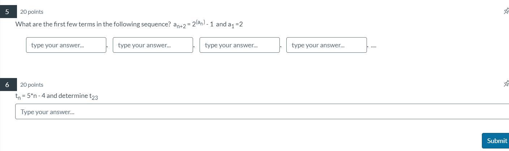
Task: Focus the third sequence term answer box
Action: (240, 45)
